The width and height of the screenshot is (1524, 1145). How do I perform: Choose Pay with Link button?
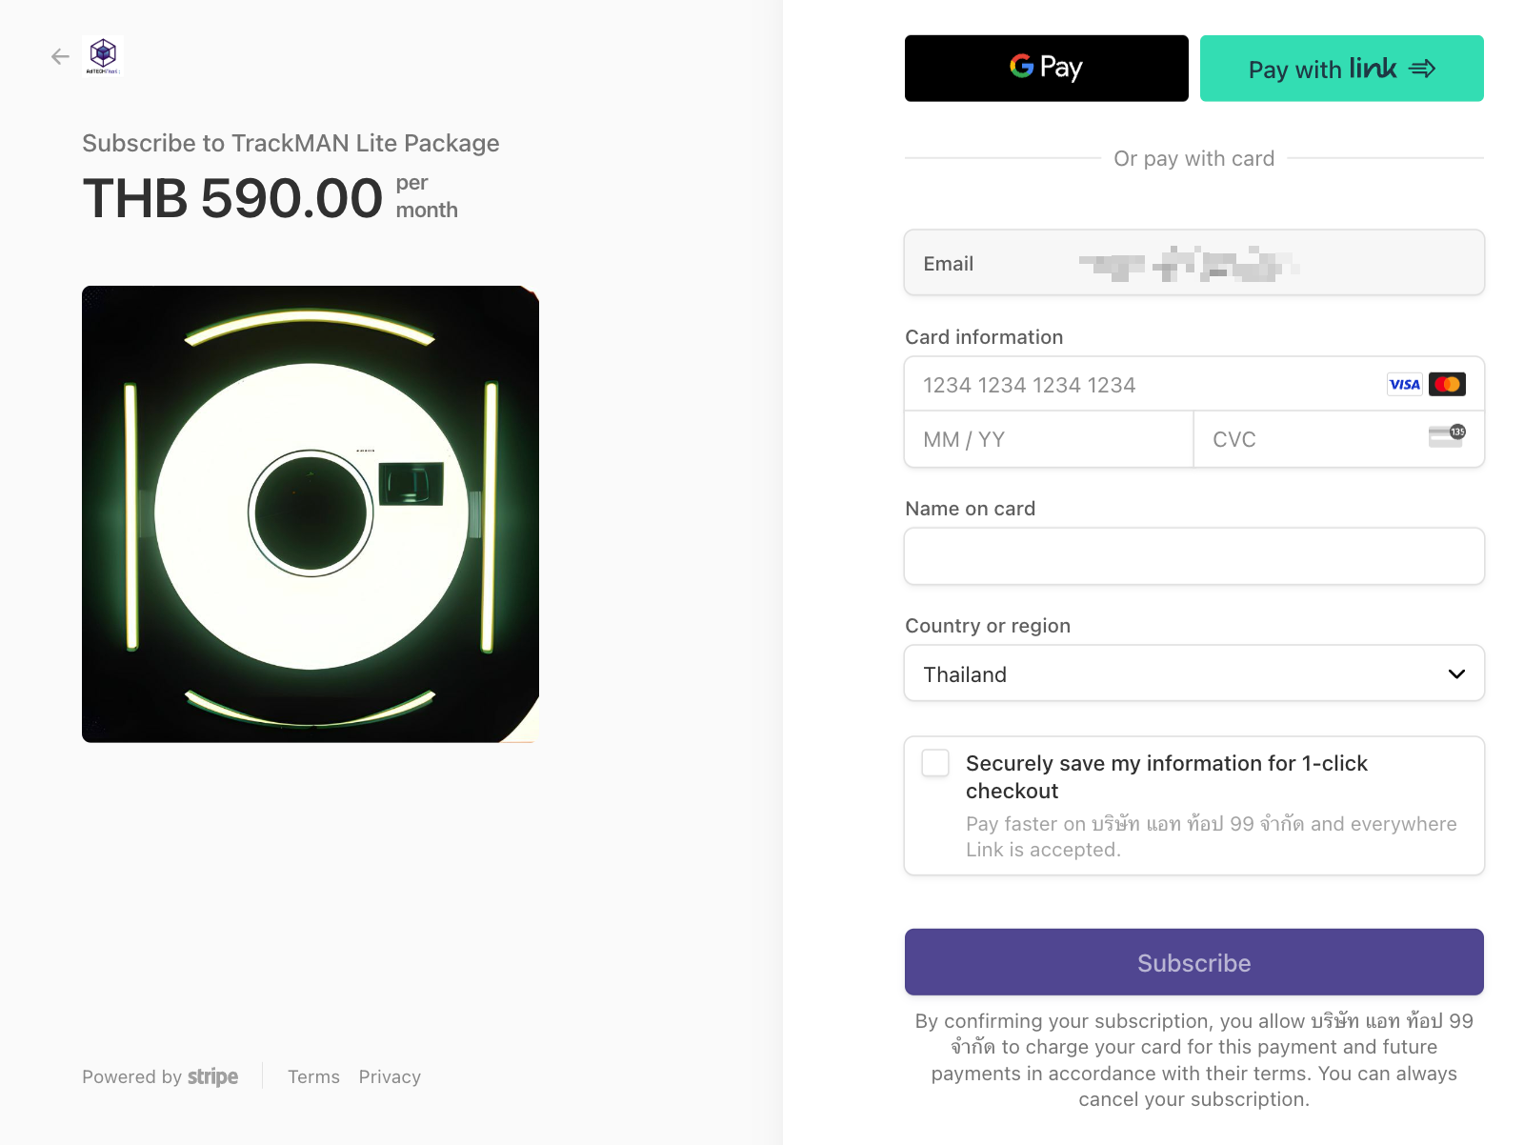tap(1341, 69)
